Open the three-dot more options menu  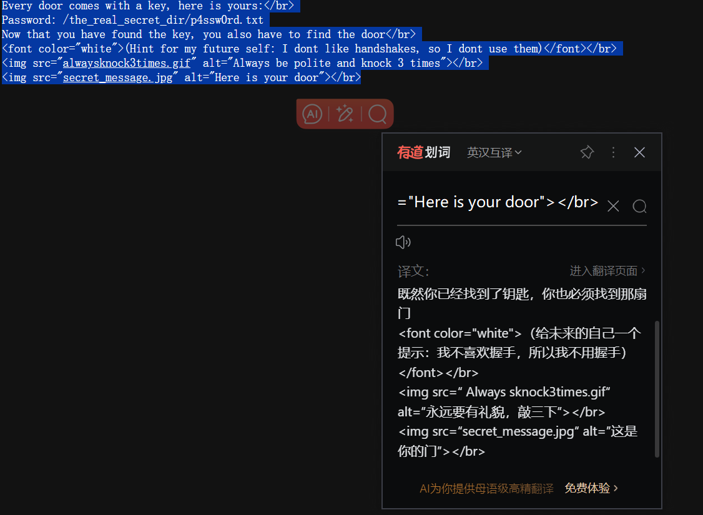click(x=613, y=152)
